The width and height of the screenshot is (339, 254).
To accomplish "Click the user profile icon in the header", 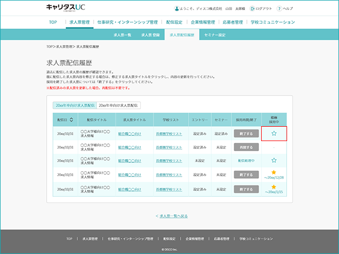I will pyautogui.click(x=176, y=8).
